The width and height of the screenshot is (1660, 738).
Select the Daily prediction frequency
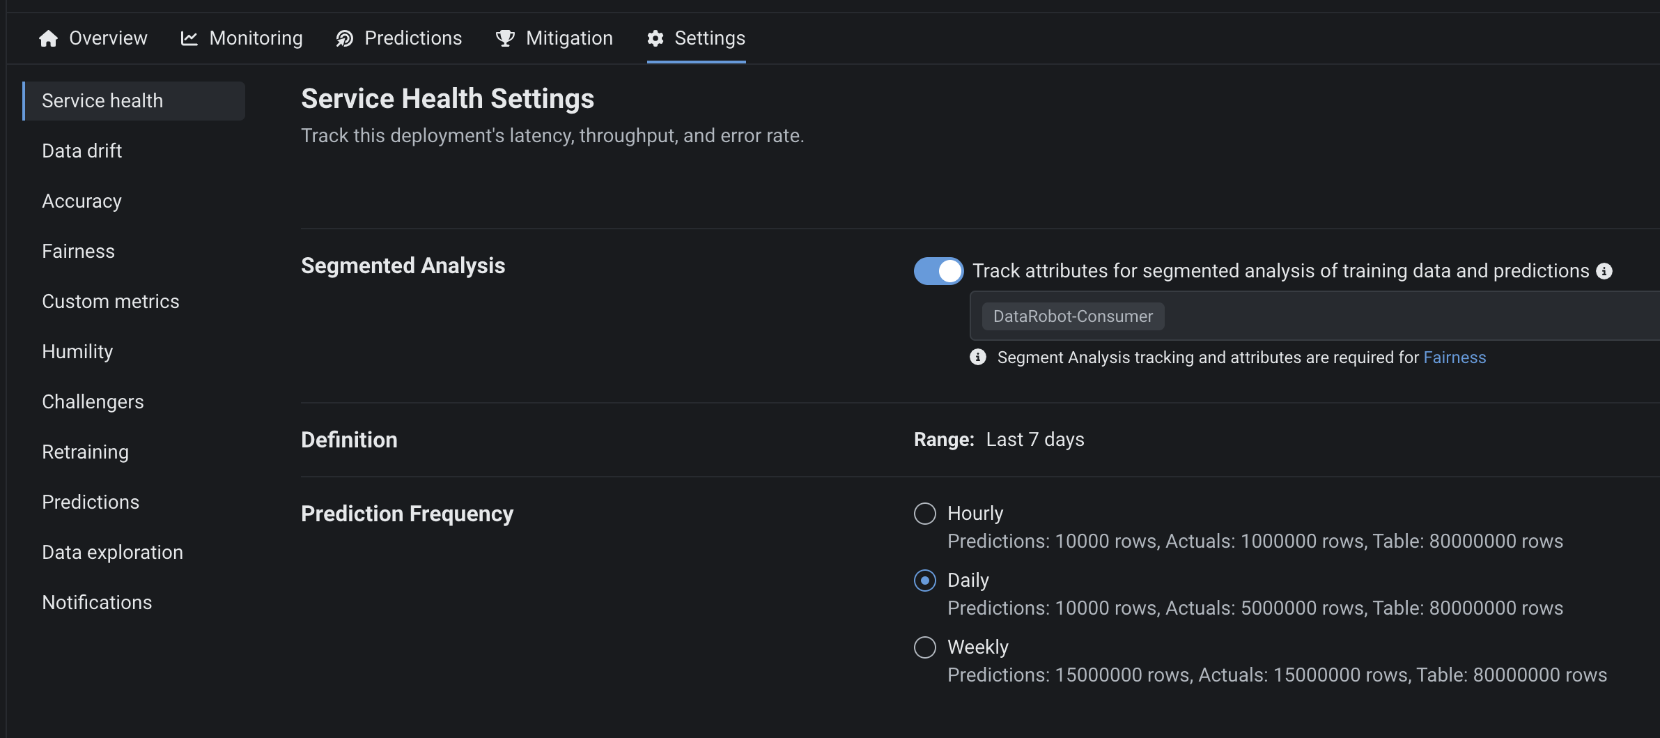[925, 581]
